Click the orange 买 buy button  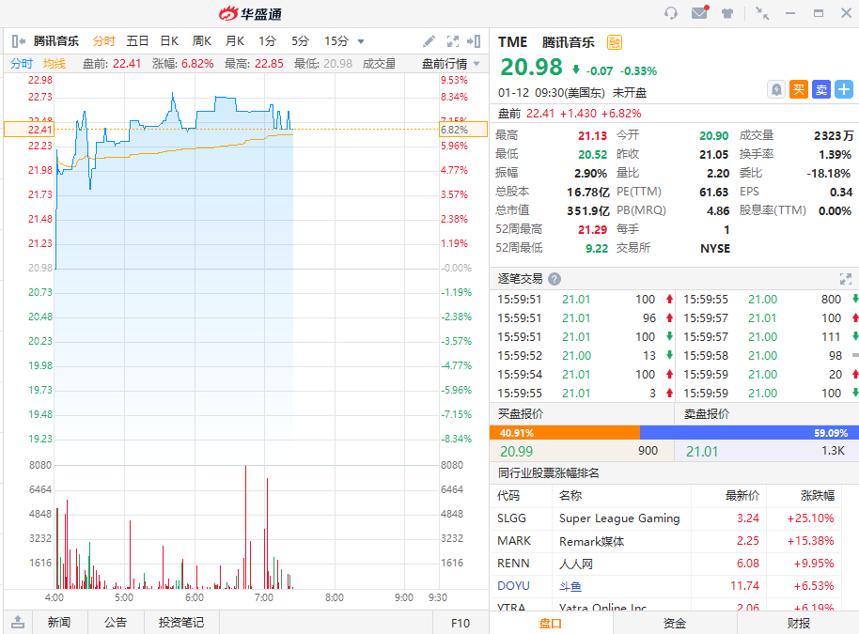799,89
